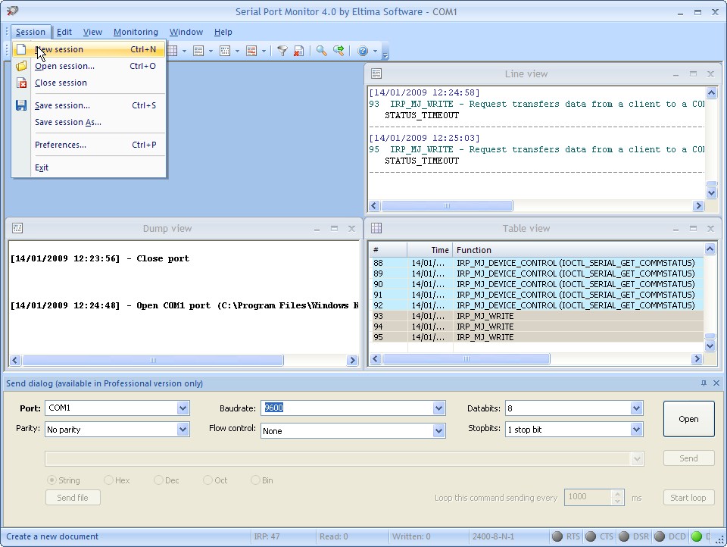Screen dimensions: 727x547
Task: Open the filter funnel tool
Action: [282, 51]
